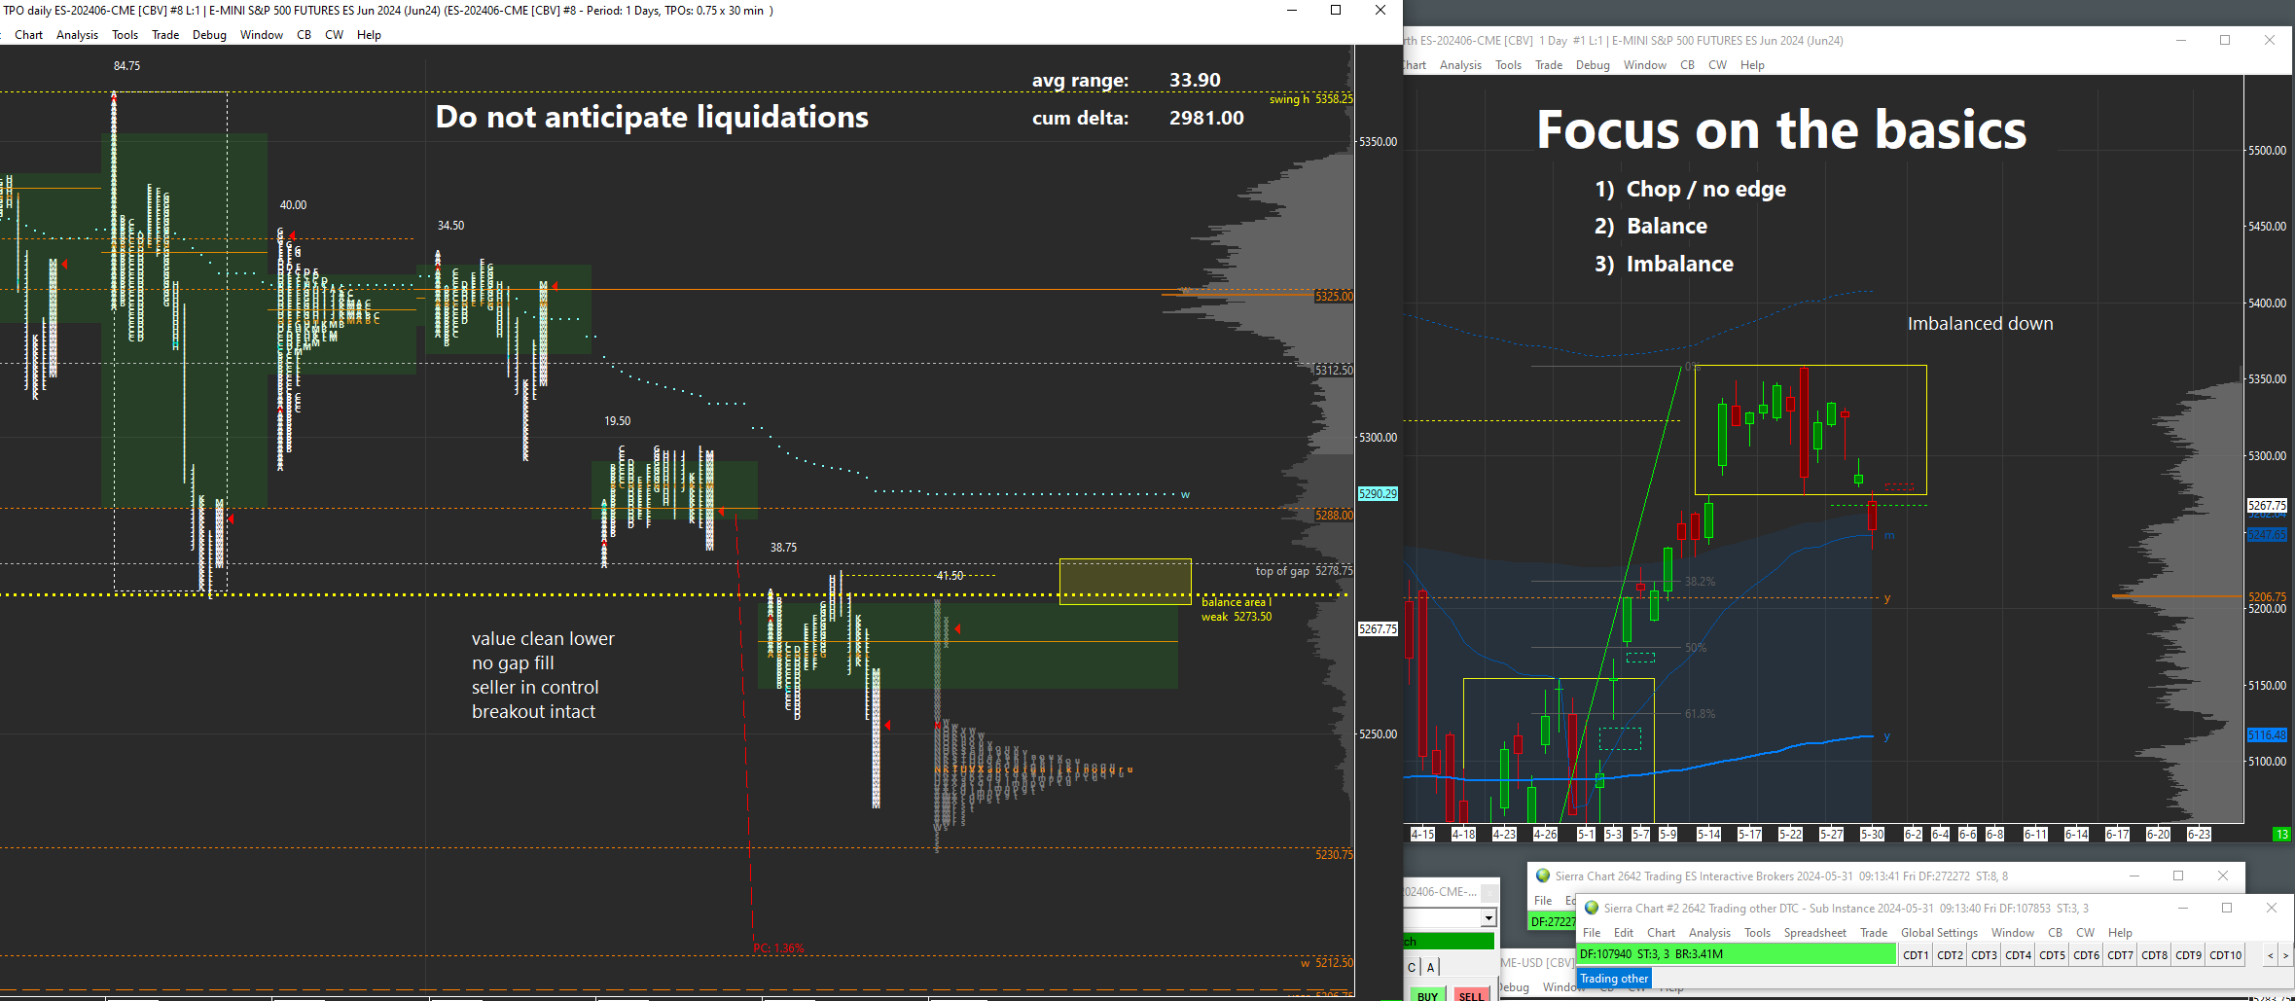Open the Edit menu in the Sub Instance window

[x=1624, y=933]
